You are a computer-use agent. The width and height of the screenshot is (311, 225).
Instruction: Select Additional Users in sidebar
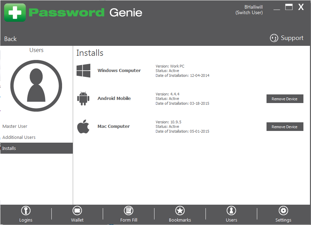click(x=19, y=137)
